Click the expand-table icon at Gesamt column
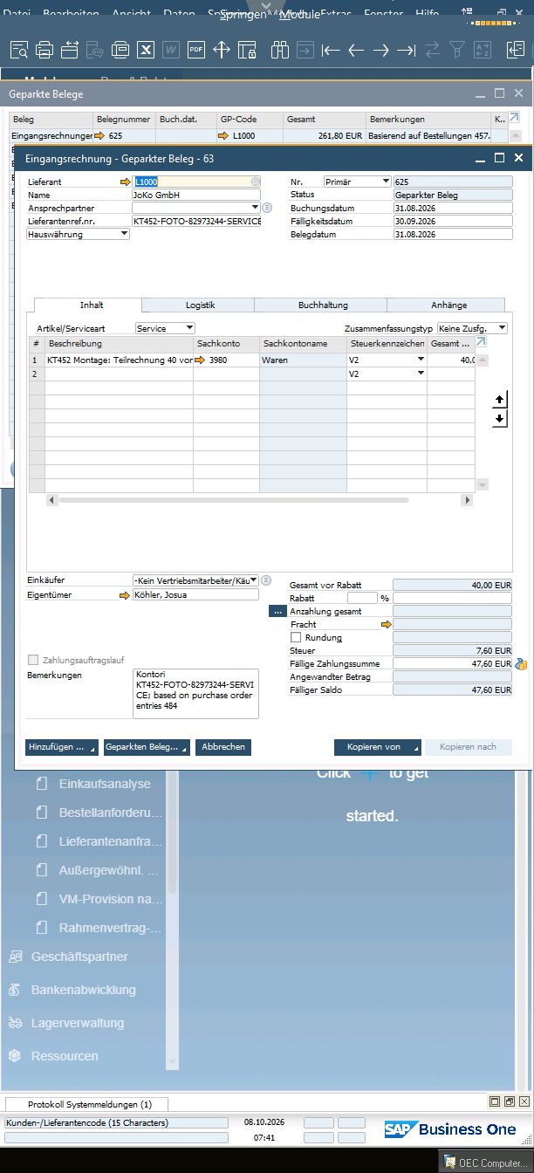Image resolution: width=534 pixels, height=1173 pixels. click(x=481, y=343)
